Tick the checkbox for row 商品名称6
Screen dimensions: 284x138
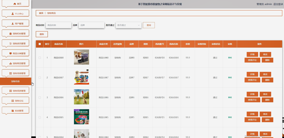[x=40, y=97]
